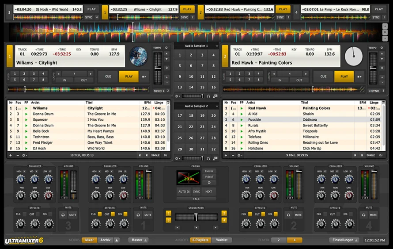Viewport: 393px width, 249px height.
Task: Click the crossfader slider handle
Action: (x=196, y=217)
